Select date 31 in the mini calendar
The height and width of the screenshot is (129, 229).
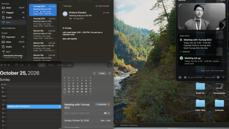click(90, 92)
